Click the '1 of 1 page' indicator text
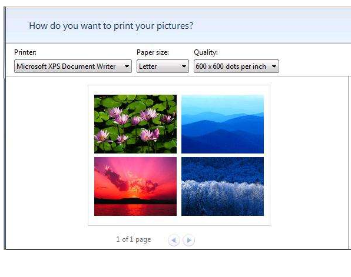Screen dimensions: 351x277 click(134, 239)
